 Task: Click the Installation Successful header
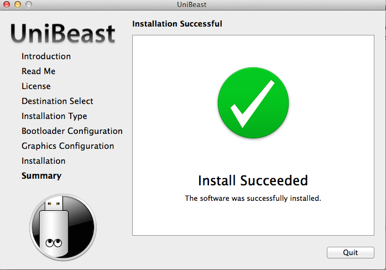(x=177, y=24)
